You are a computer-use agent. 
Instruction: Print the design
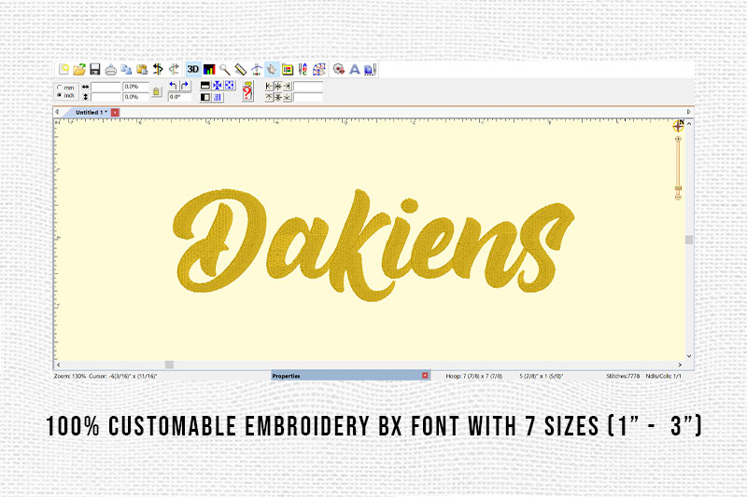(110, 70)
